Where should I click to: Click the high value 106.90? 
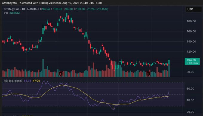(x=58, y=9)
